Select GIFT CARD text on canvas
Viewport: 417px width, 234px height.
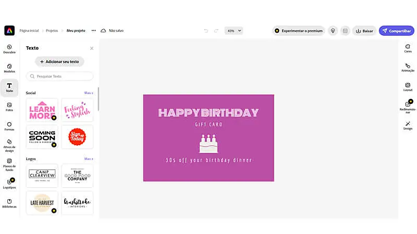pyautogui.click(x=208, y=124)
